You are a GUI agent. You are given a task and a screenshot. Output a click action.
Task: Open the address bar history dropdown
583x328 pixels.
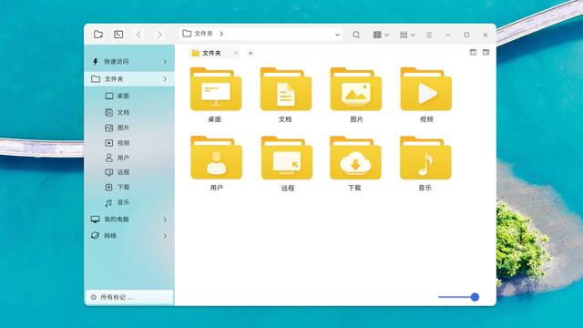(337, 35)
